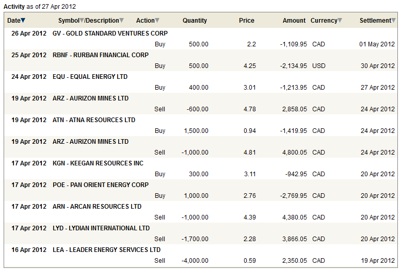Click POE - Pan Orient Energy Corp
This screenshot has height=270, width=401.
100,185
